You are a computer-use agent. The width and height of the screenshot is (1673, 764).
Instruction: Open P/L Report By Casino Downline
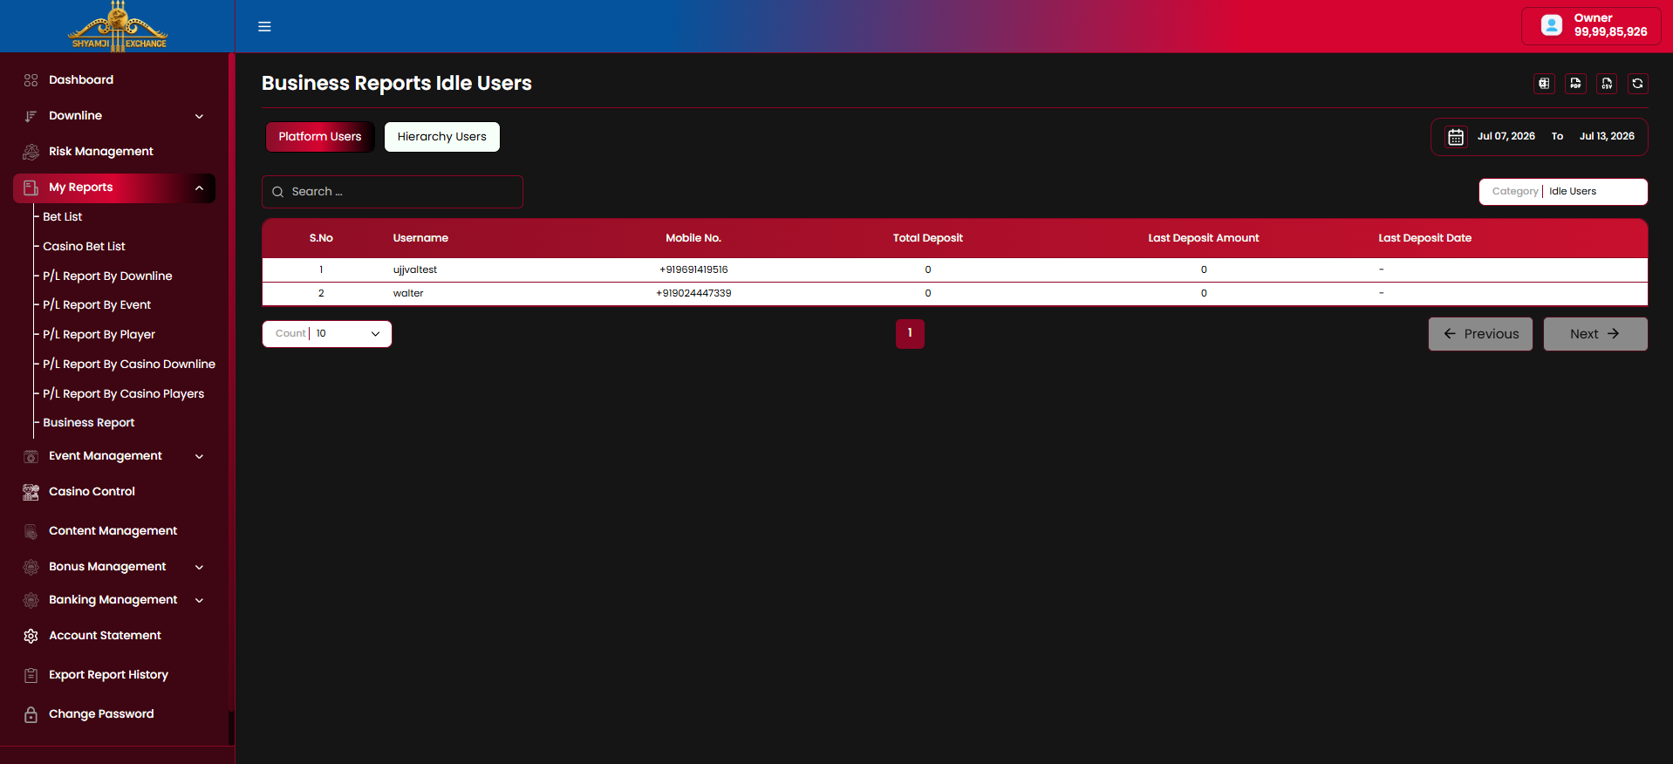pyautogui.click(x=129, y=365)
